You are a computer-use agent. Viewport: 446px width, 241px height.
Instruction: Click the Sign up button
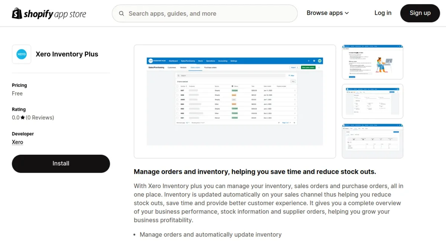click(420, 13)
